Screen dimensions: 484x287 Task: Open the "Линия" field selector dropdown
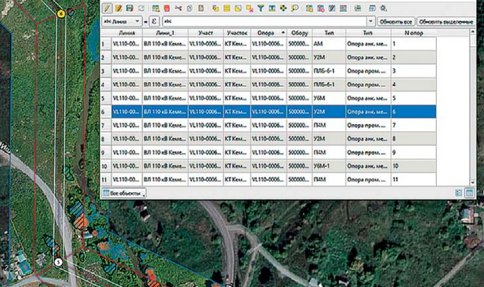click(121, 21)
